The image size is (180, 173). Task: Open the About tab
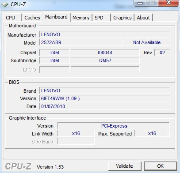143,18
